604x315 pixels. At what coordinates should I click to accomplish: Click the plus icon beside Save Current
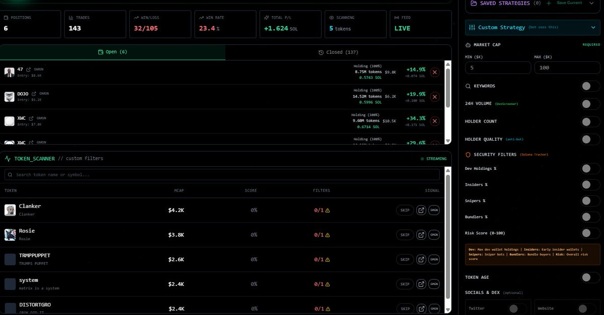click(549, 3)
